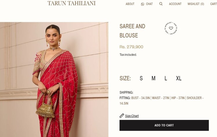This screenshot has width=217, height=137.
Task: Select size XL
Action: [179, 78]
